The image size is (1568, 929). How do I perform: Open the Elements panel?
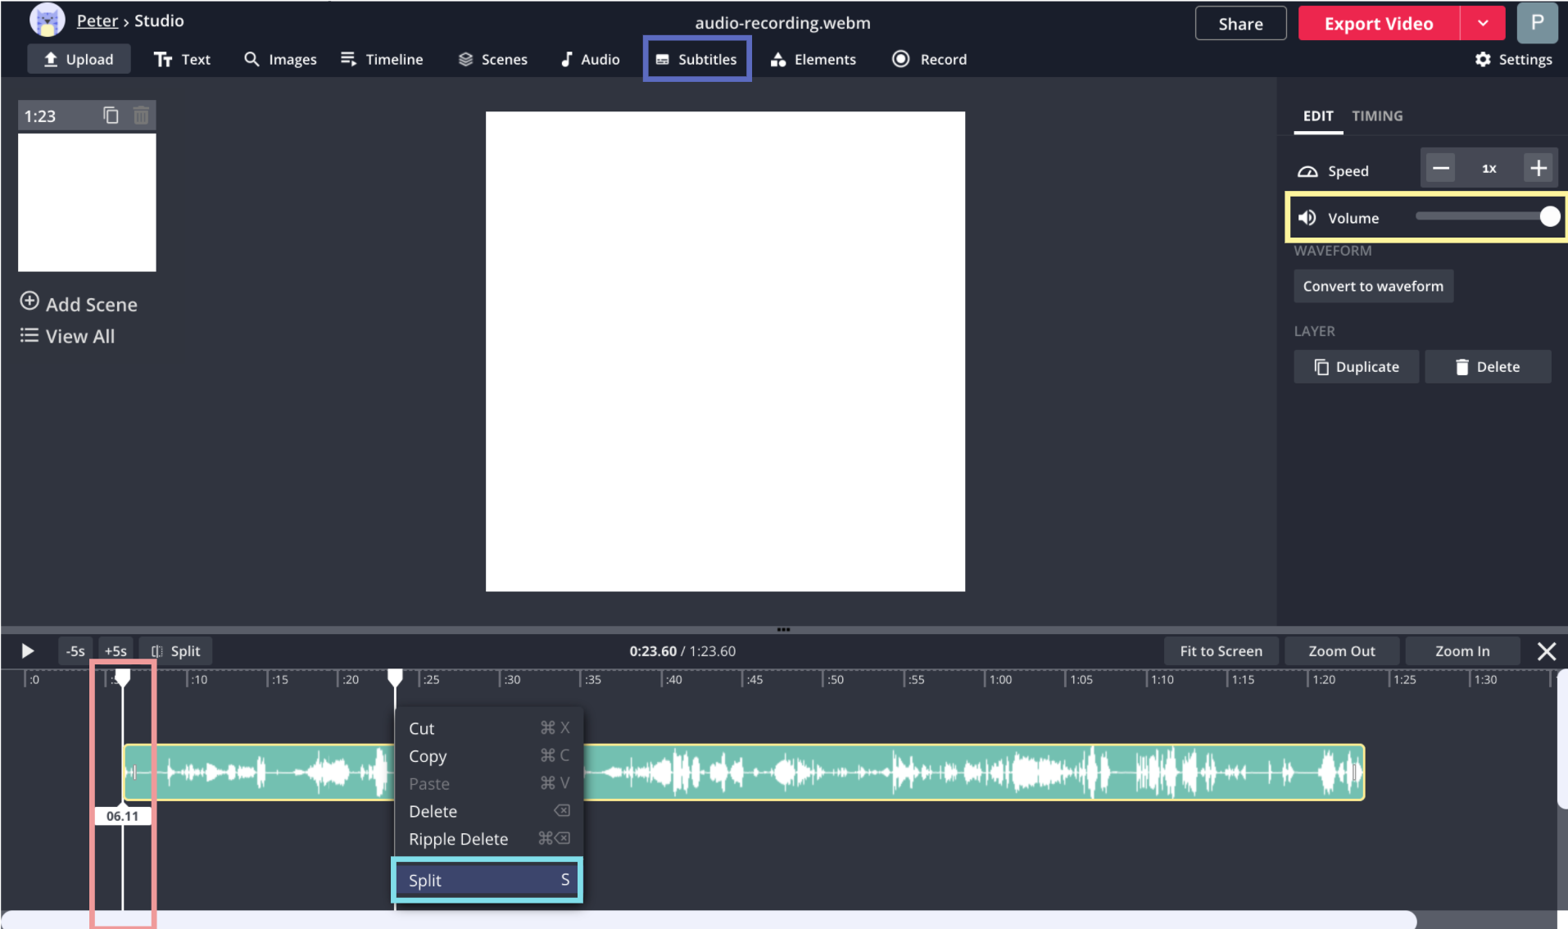point(813,59)
